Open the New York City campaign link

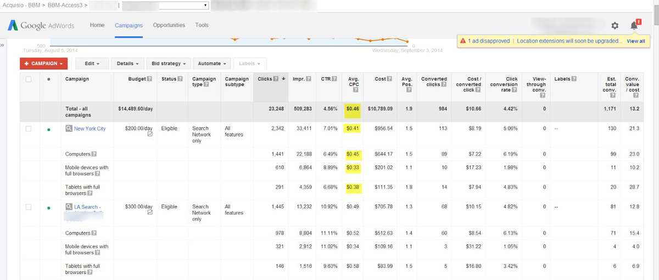click(90, 129)
